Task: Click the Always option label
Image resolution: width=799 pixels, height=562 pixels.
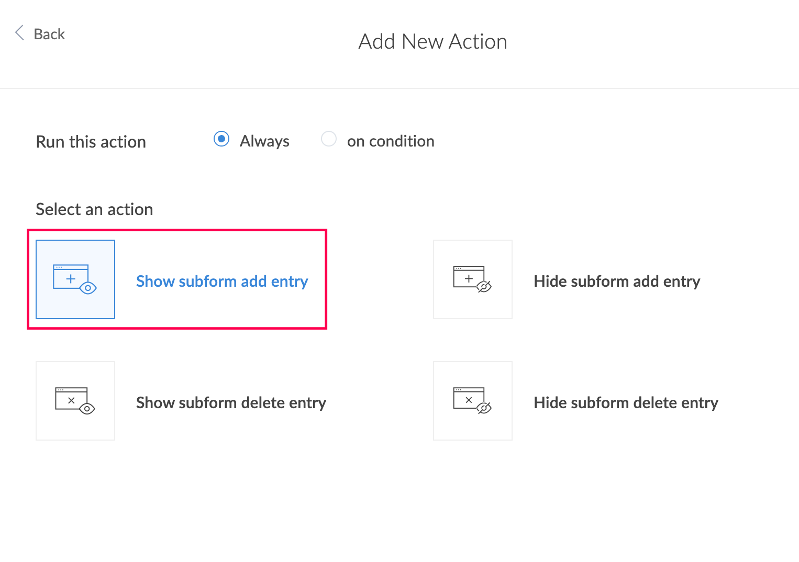Action: click(264, 141)
